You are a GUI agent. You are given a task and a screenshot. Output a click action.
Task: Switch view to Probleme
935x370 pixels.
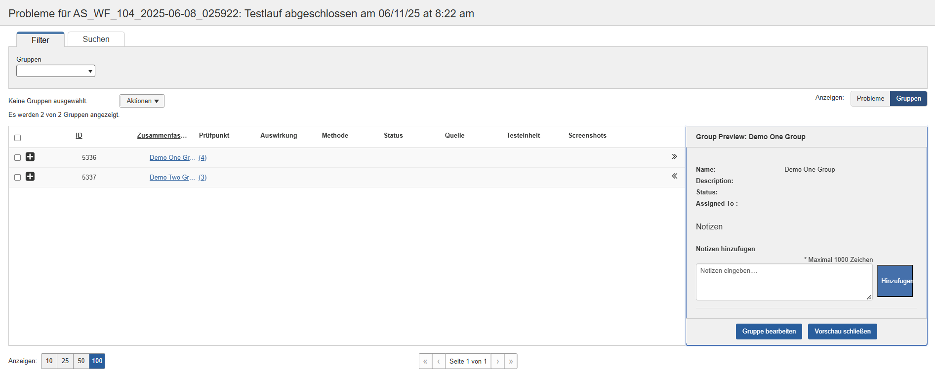[x=870, y=99]
